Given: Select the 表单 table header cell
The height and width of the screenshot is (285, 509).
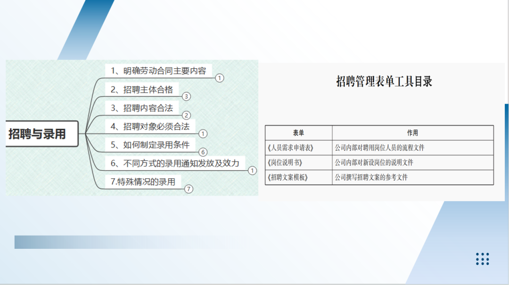Looking at the screenshot, I should click(298, 133).
